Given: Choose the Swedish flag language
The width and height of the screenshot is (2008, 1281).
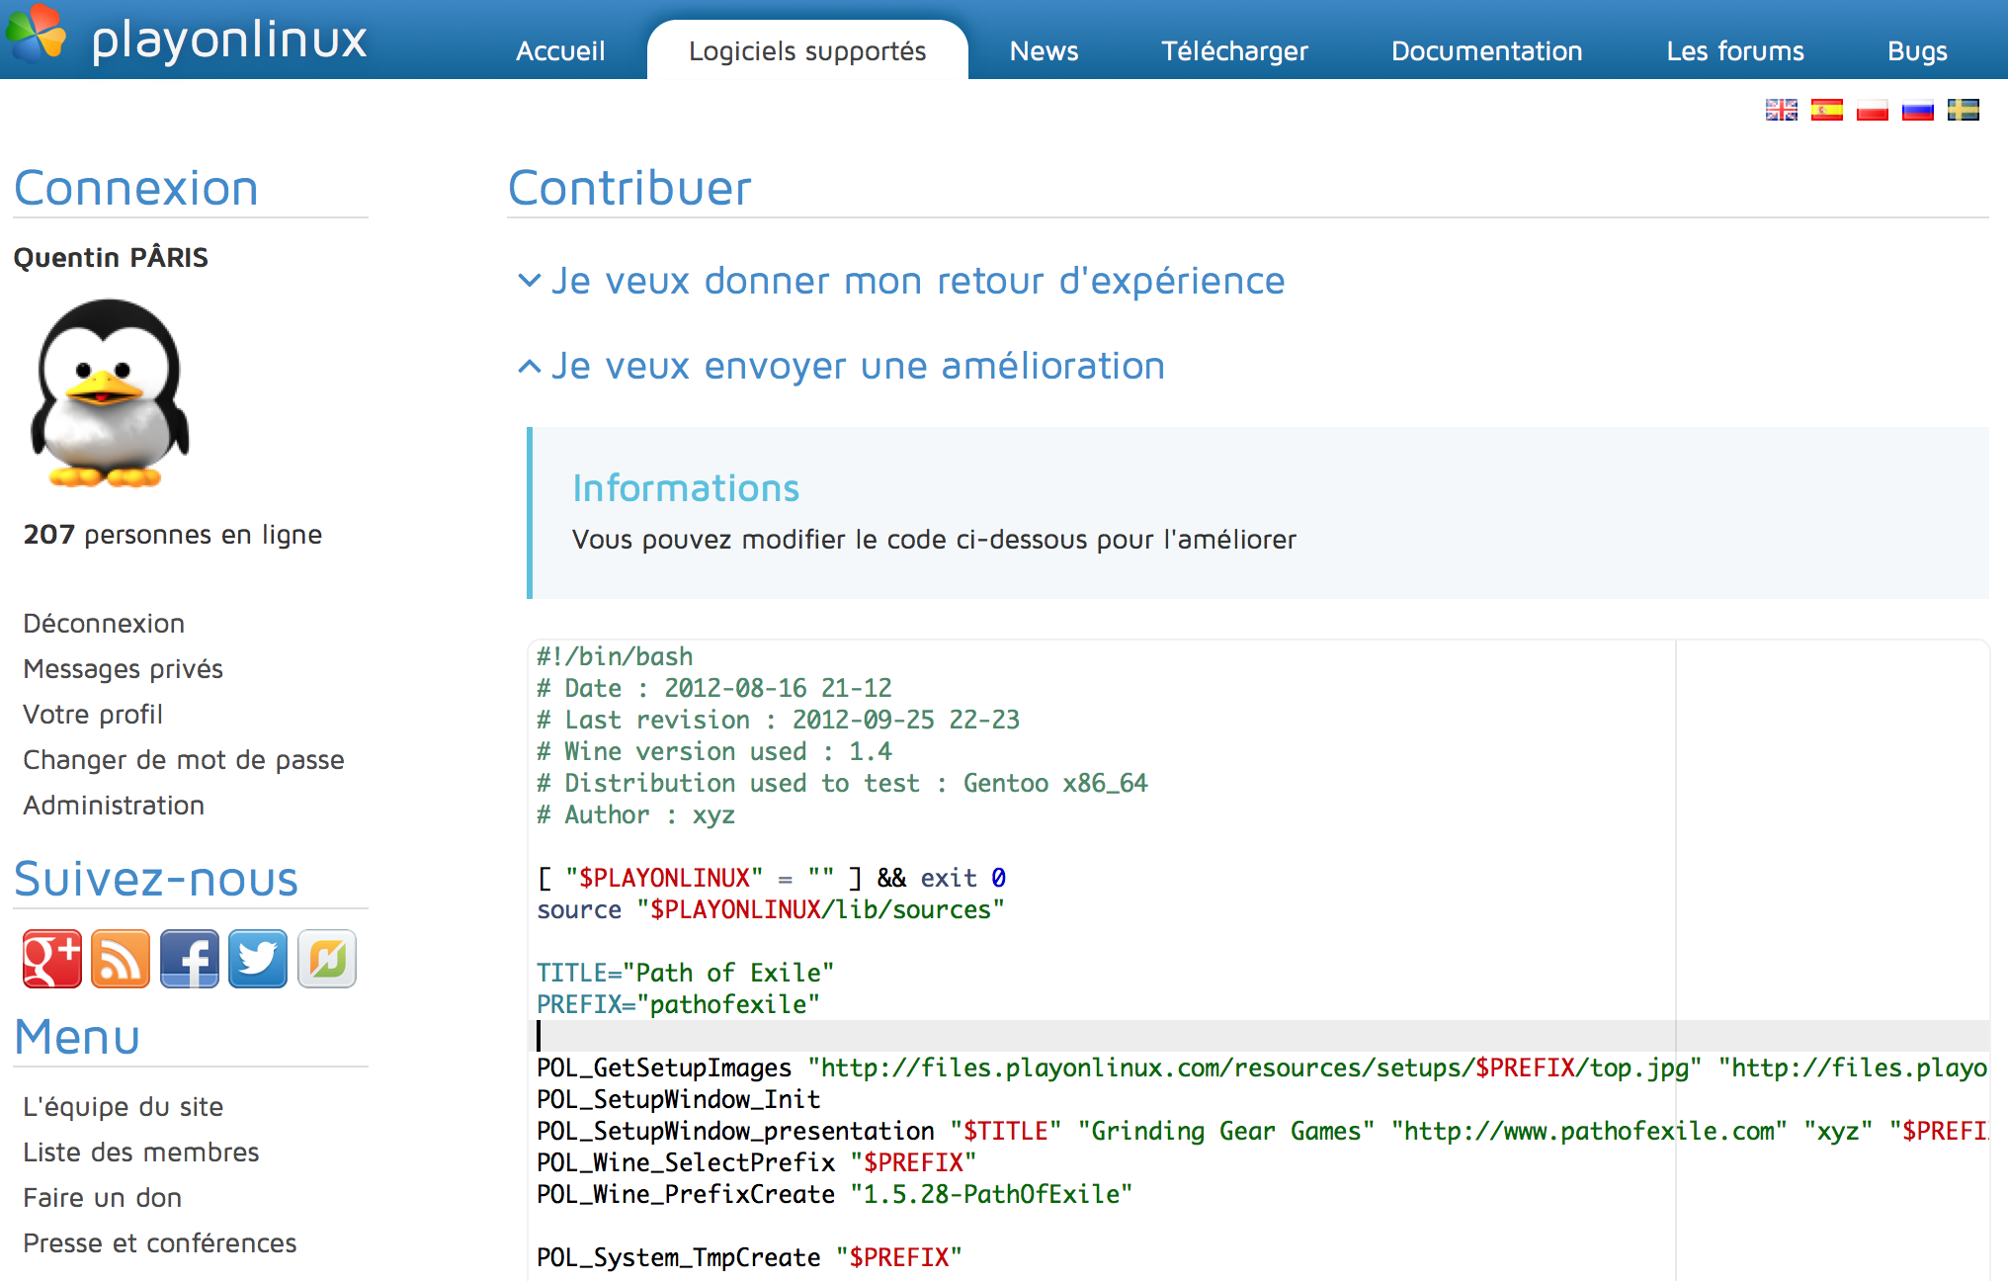Looking at the screenshot, I should coord(1963,110).
